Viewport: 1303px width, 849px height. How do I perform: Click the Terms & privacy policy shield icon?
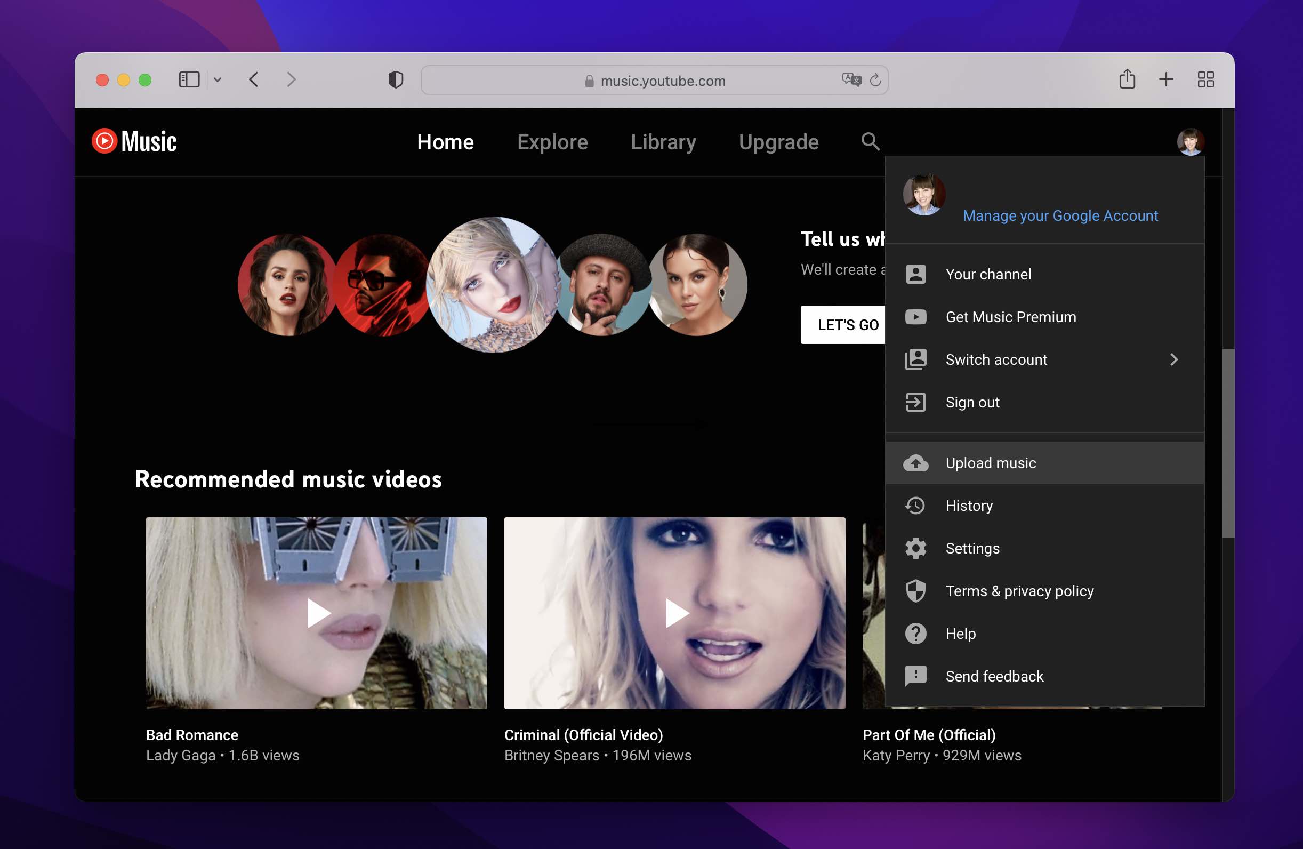pos(914,591)
